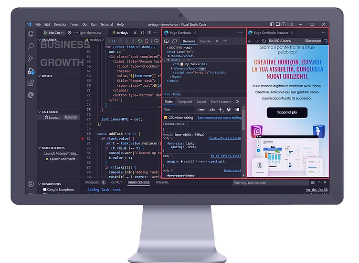Image resolution: width=359 pixels, height=263 pixels.
Task: Expand the form element in the DOM tree
Action: point(172,68)
